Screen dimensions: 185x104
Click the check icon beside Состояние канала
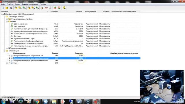click(x=12, y=24)
